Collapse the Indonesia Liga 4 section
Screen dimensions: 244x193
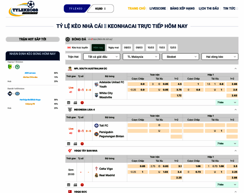click(x=236, y=110)
